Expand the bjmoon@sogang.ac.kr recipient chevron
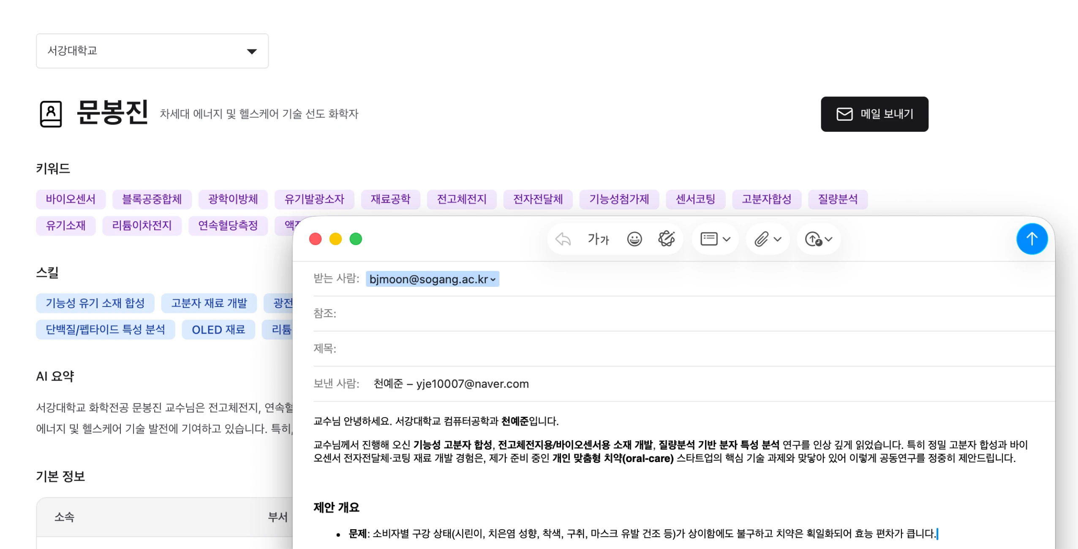1078x549 pixels. click(493, 280)
